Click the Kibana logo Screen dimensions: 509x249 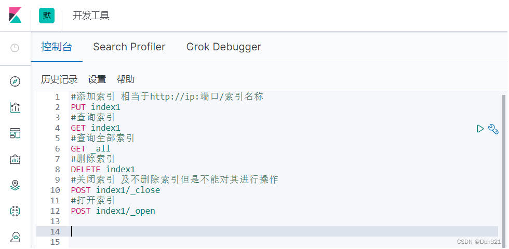(15, 15)
